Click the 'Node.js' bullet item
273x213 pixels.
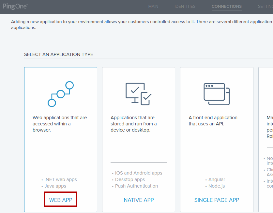(x=217, y=186)
